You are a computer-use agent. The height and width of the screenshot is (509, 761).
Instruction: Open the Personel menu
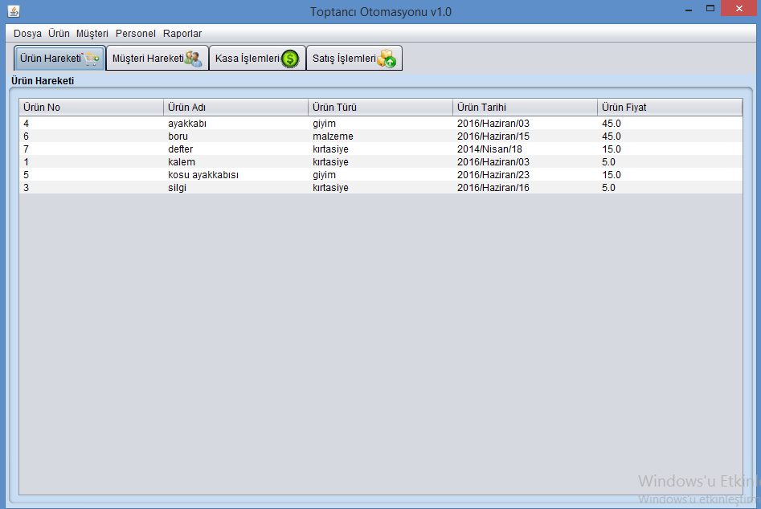(136, 34)
